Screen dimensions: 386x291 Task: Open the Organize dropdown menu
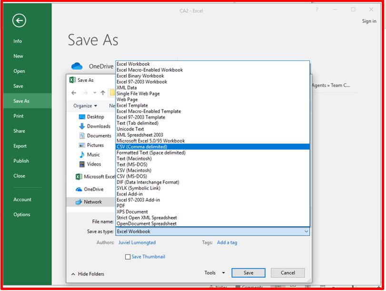coord(85,106)
